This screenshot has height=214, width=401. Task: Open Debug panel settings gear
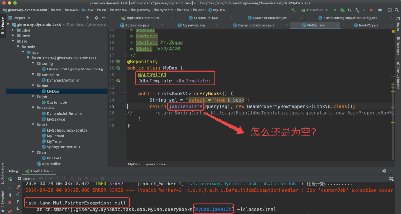384,171
